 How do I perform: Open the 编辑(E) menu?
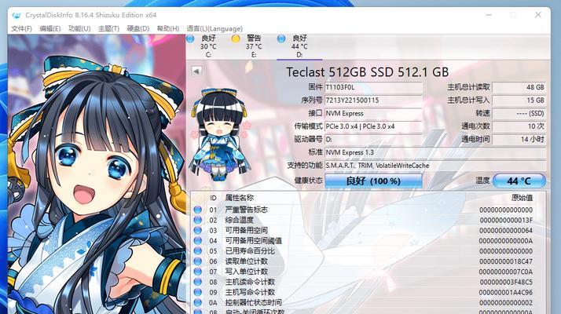[50, 28]
